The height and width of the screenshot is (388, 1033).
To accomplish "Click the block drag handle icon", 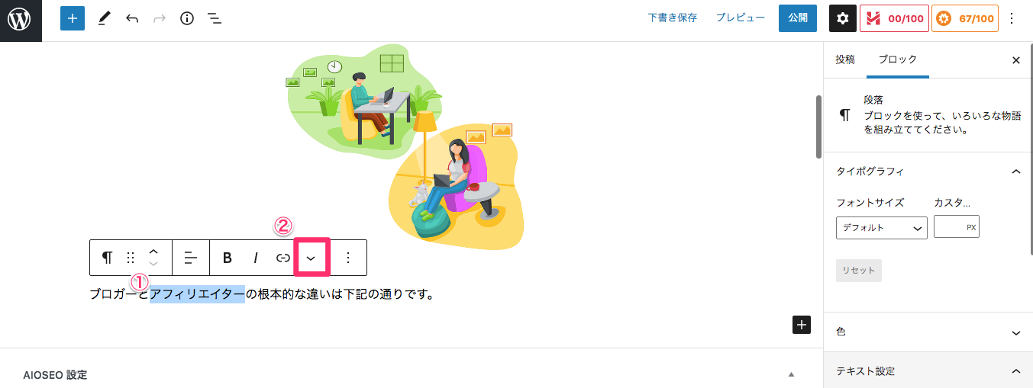I will click(131, 258).
